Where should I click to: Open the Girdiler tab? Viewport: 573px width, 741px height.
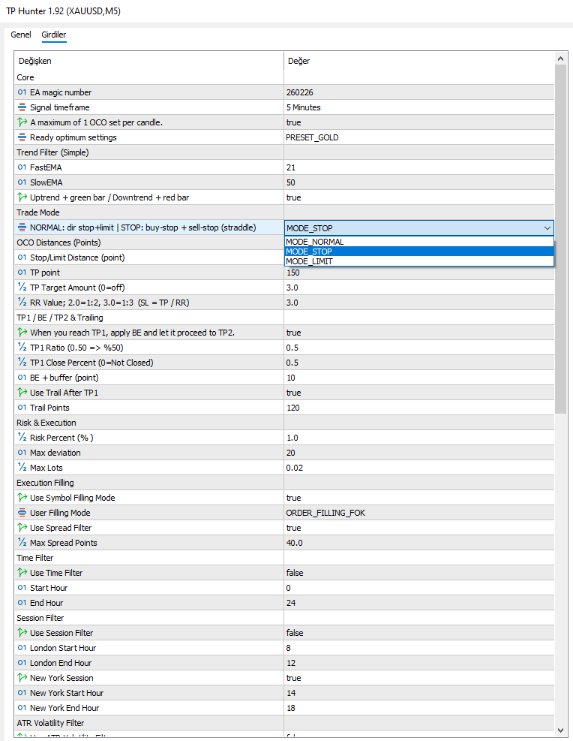click(x=54, y=35)
